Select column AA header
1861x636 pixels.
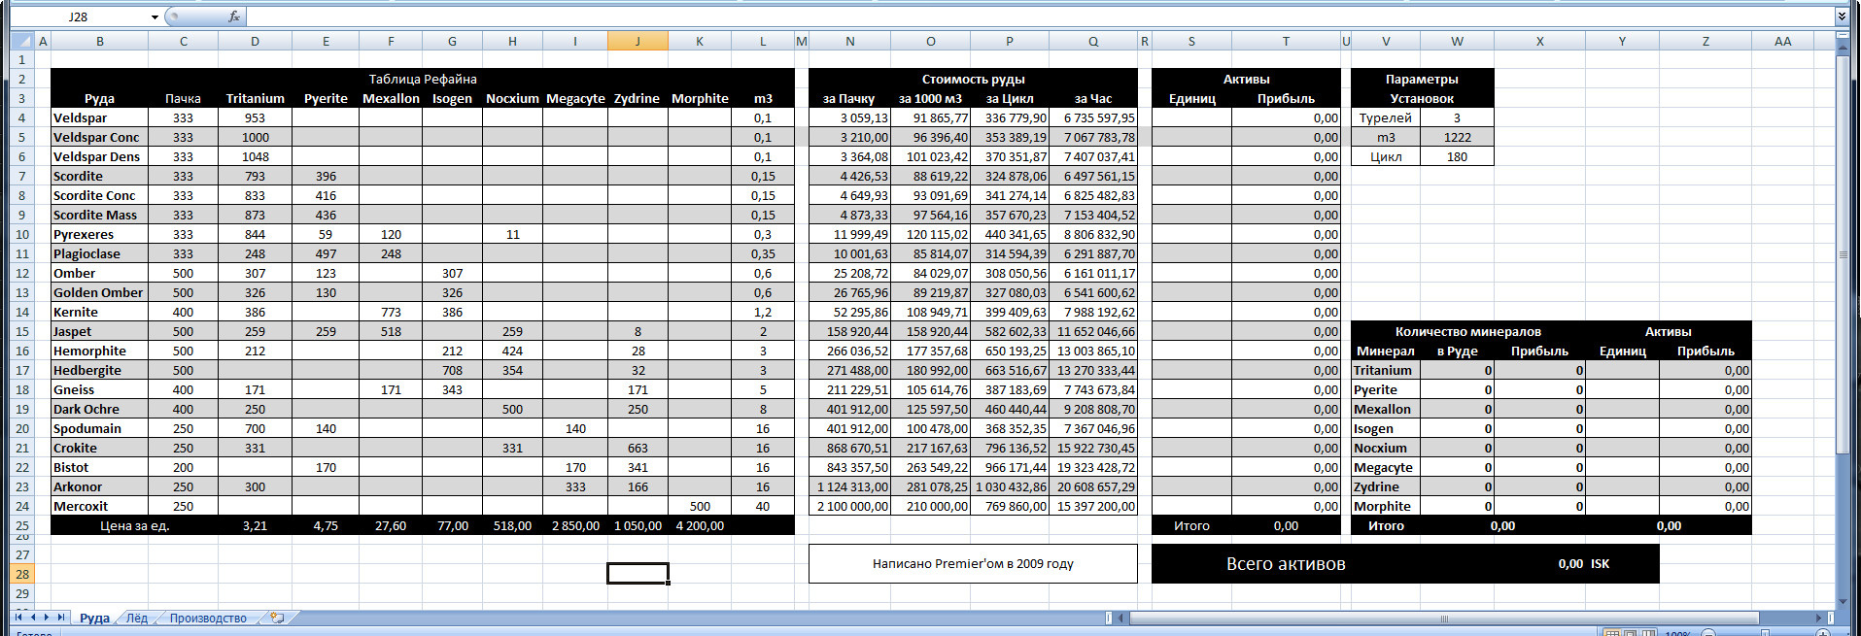tap(1782, 41)
